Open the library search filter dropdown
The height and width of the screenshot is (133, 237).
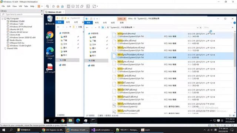click(x=42, y=14)
